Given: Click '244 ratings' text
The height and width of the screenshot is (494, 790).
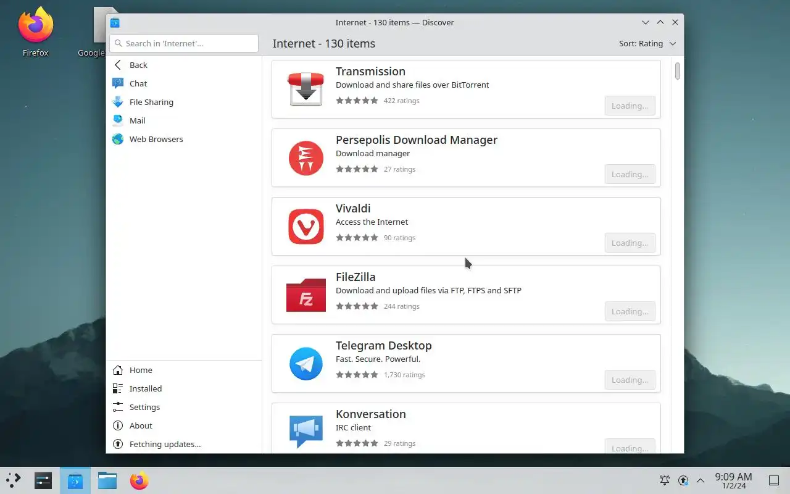Looking at the screenshot, I should 402,306.
